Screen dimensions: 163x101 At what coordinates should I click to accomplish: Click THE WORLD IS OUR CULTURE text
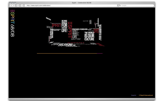89,36
